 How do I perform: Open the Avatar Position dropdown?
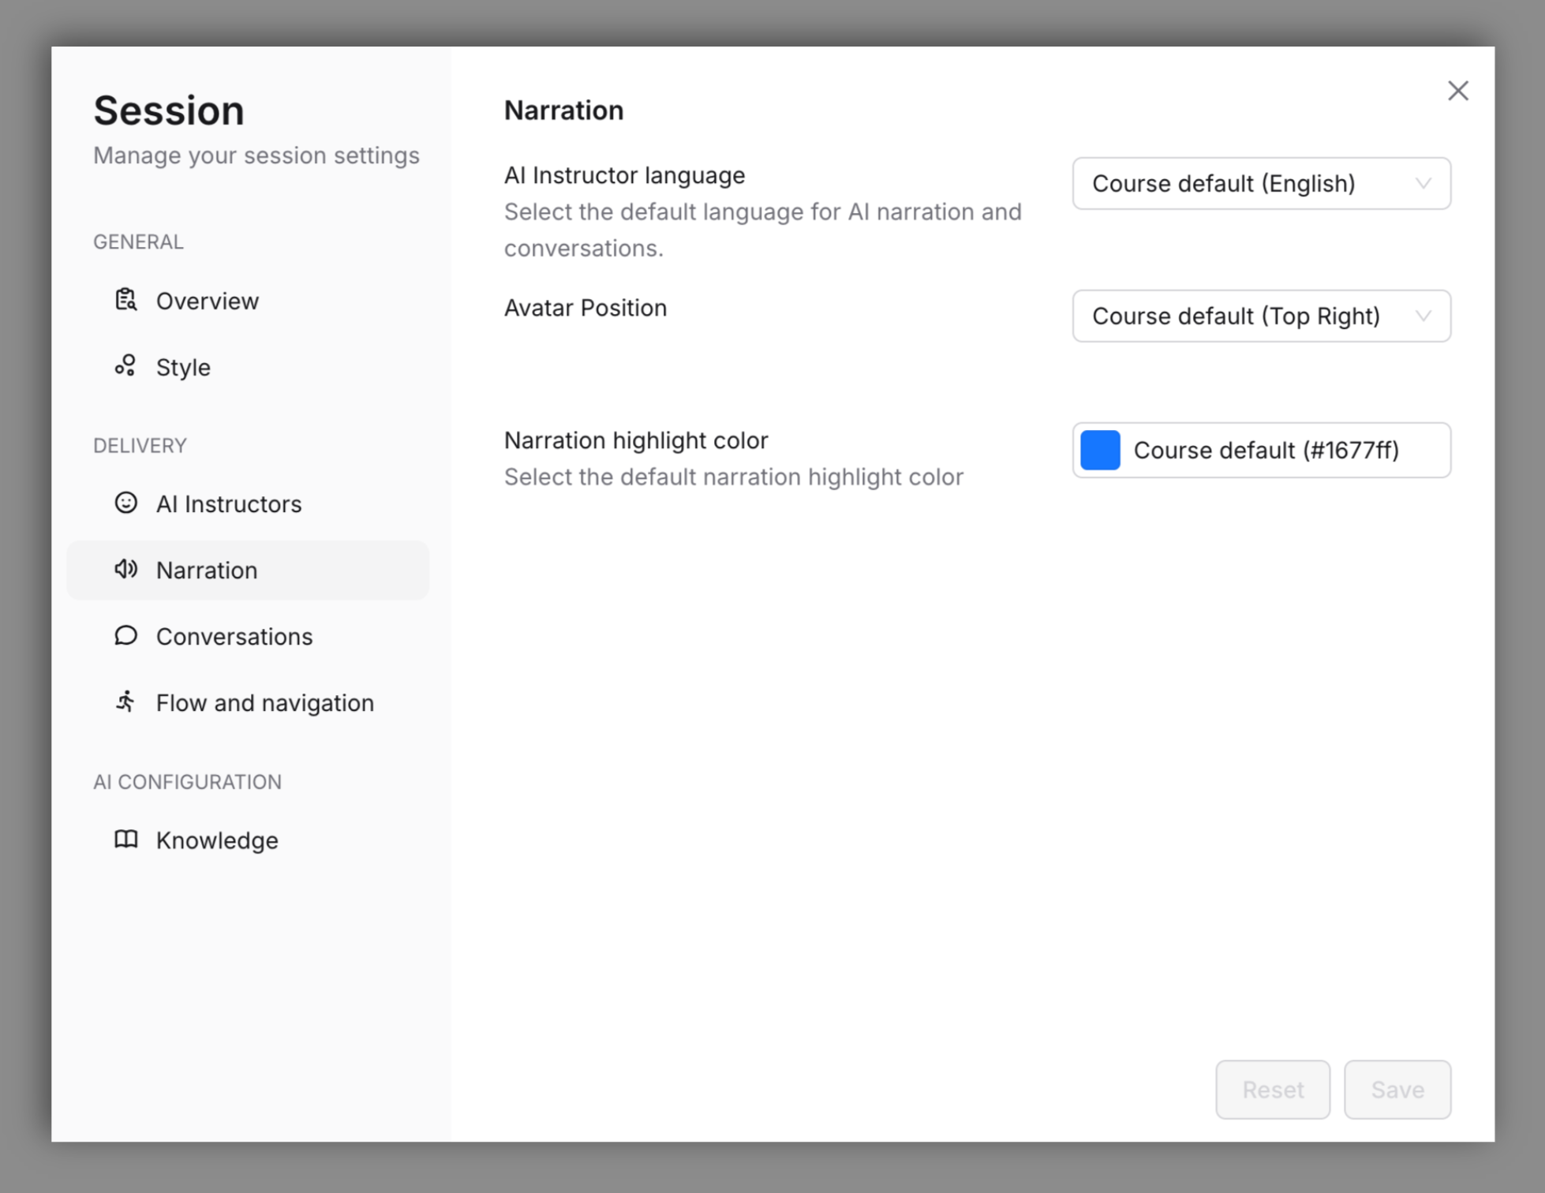[x=1260, y=316]
